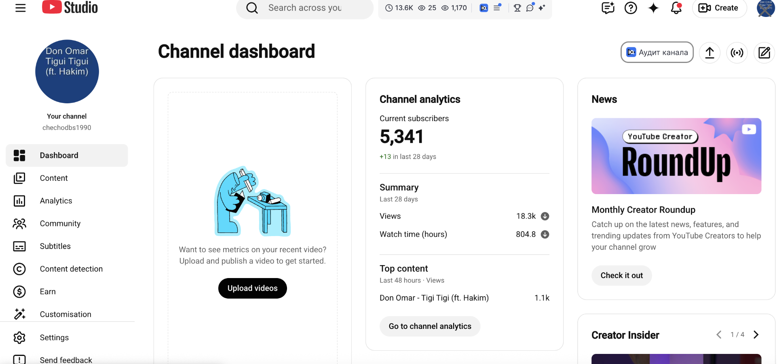Click the Check it out button
The image size is (777, 364).
click(x=621, y=275)
